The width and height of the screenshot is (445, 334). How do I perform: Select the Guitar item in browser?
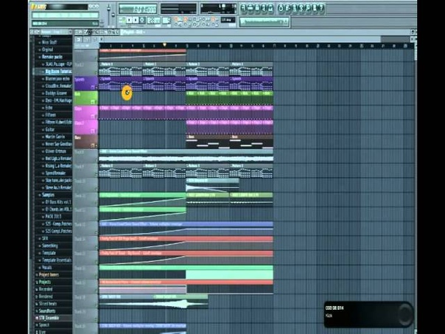click(x=49, y=130)
